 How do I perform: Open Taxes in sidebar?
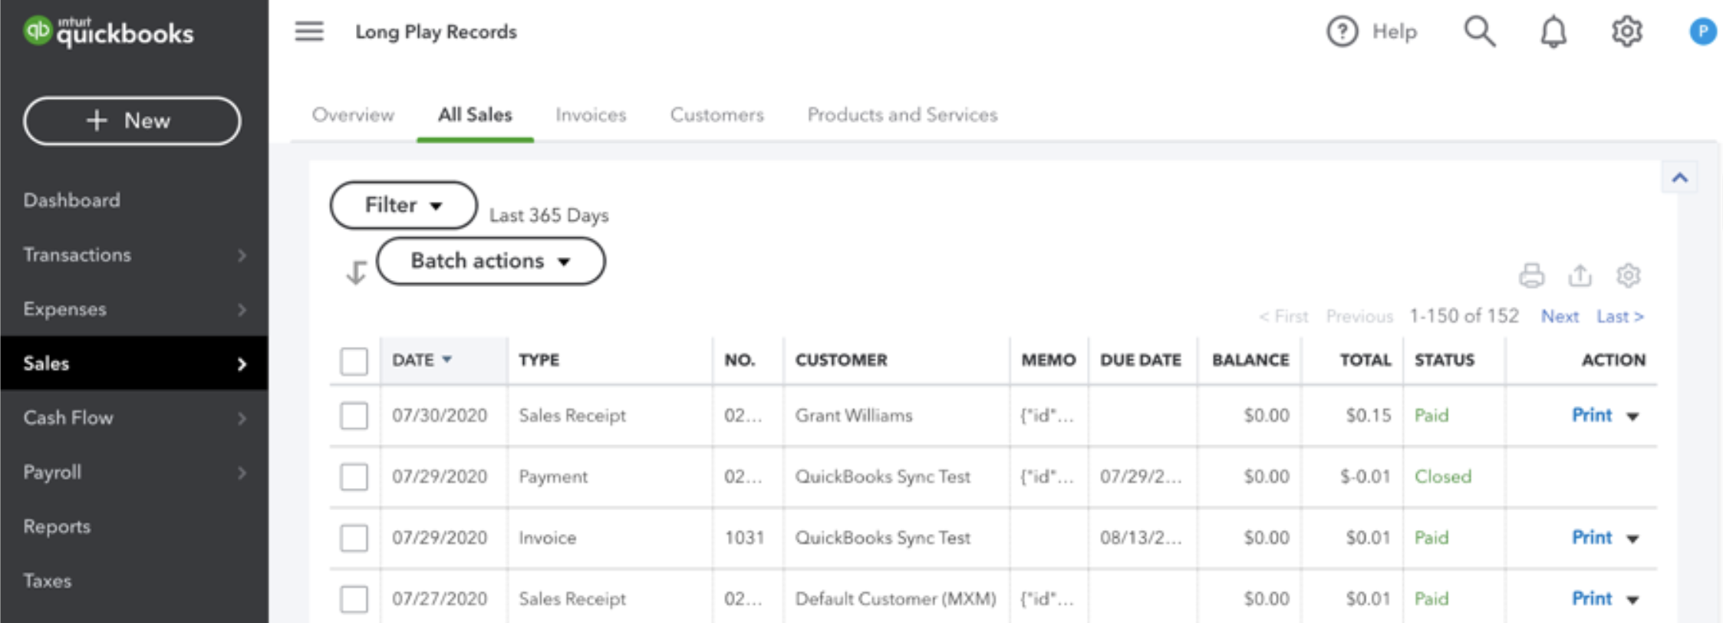47,581
